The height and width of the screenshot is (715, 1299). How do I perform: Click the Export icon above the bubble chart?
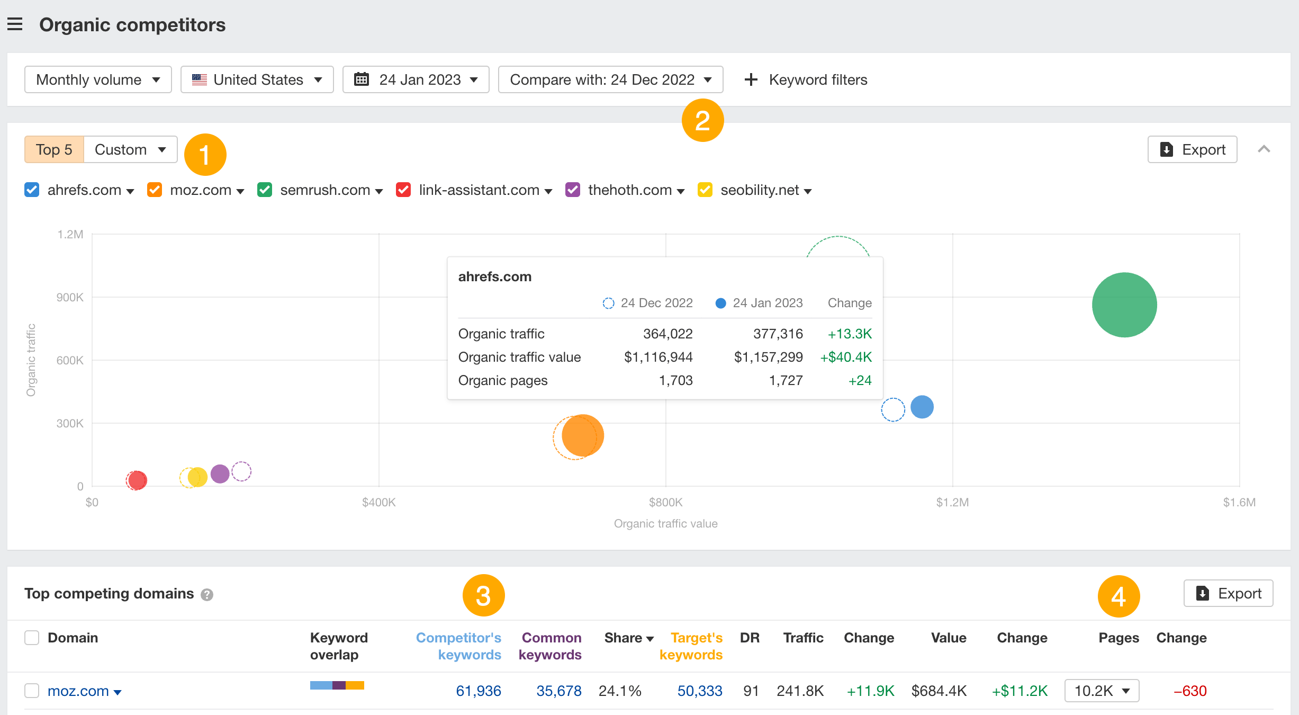point(1166,149)
